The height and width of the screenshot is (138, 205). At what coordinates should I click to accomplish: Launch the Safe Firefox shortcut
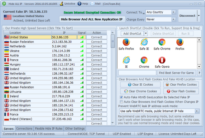click(x=126, y=44)
